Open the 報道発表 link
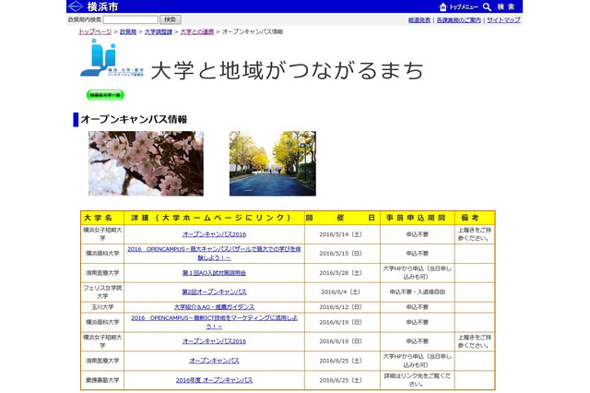The width and height of the screenshot is (590, 393). [x=419, y=20]
